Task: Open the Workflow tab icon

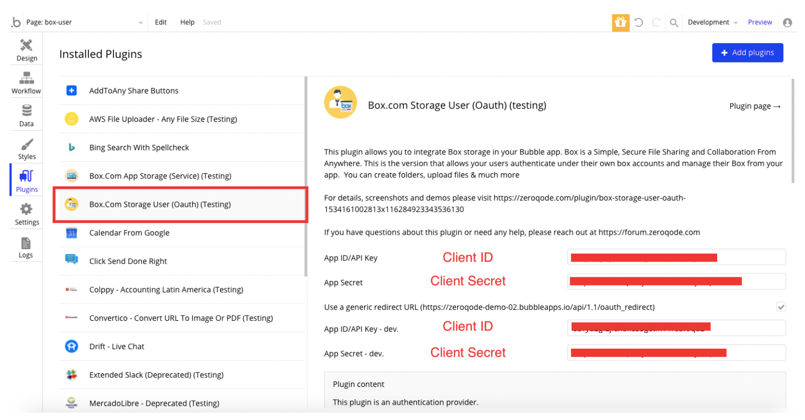Action: point(26,78)
